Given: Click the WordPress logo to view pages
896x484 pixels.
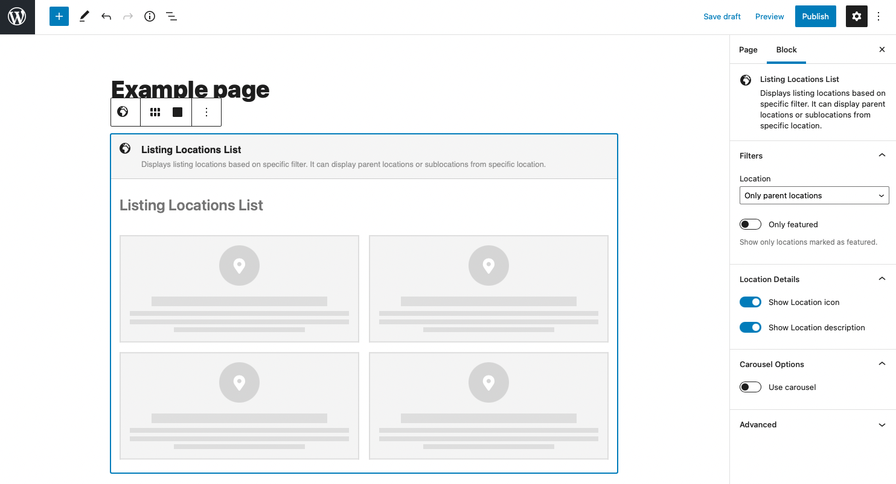Looking at the screenshot, I should 17,17.
